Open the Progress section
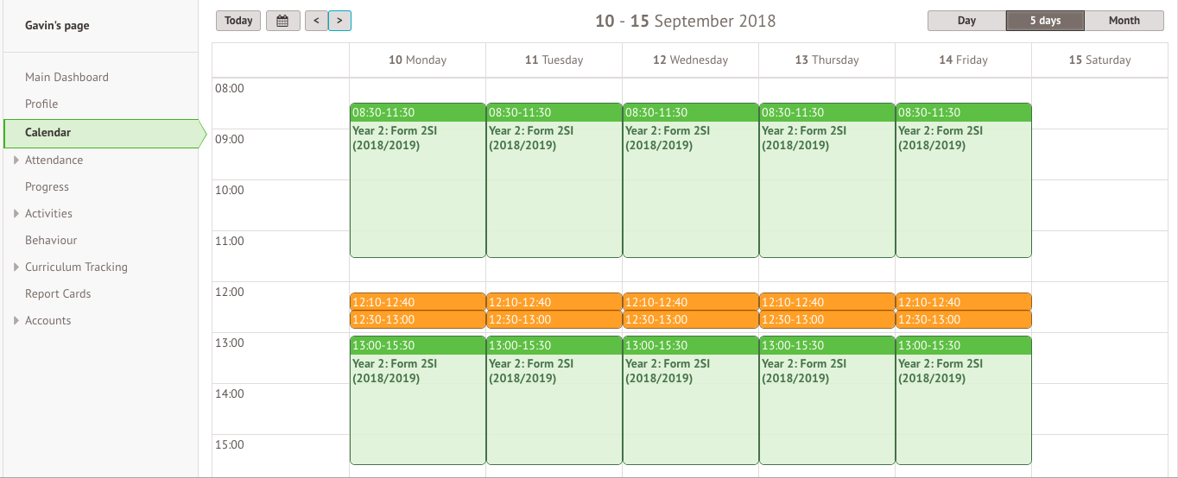 click(47, 186)
